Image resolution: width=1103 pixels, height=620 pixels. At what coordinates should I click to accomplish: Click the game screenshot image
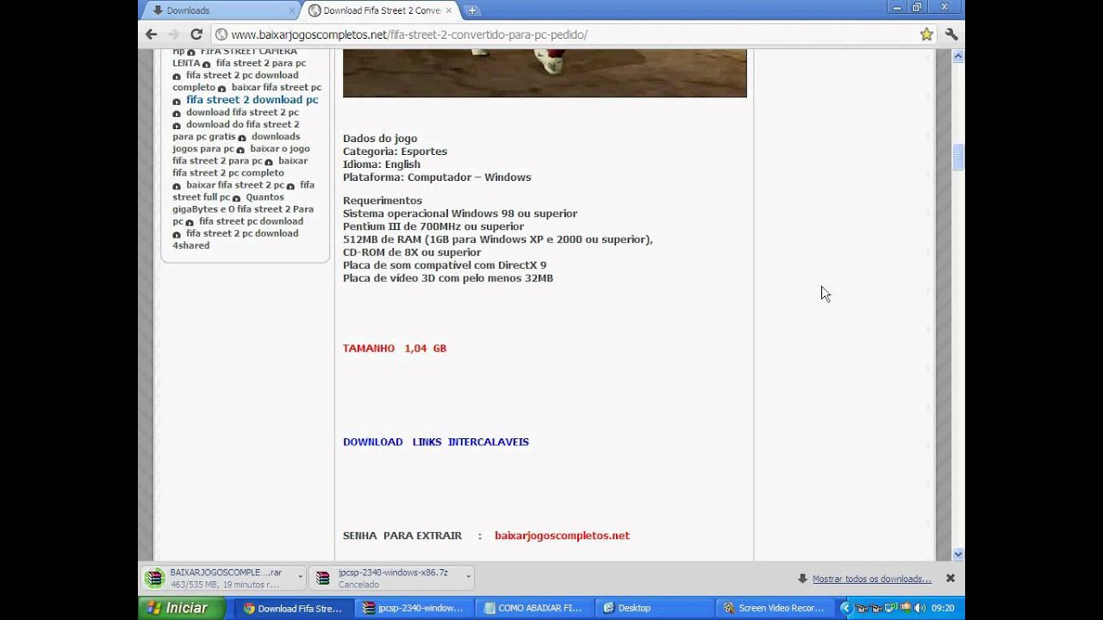pyautogui.click(x=545, y=73)
